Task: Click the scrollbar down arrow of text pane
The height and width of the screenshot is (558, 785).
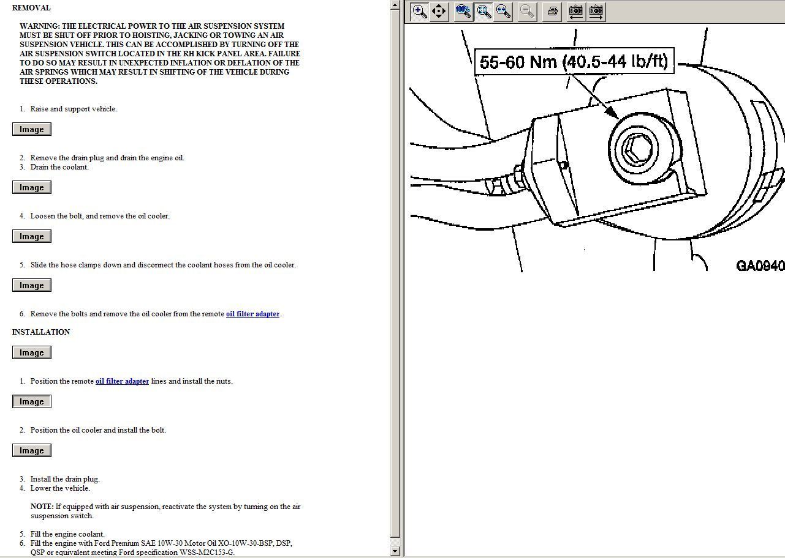Action: click(x=395, y=551)
